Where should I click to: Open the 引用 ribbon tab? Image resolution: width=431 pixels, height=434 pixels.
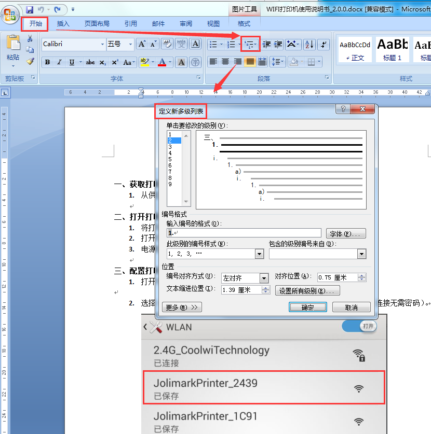(x=130, y=24)
